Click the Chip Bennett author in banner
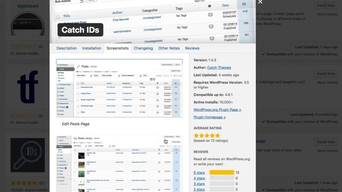This screenshot has width=342, height=192. [121, 20]
